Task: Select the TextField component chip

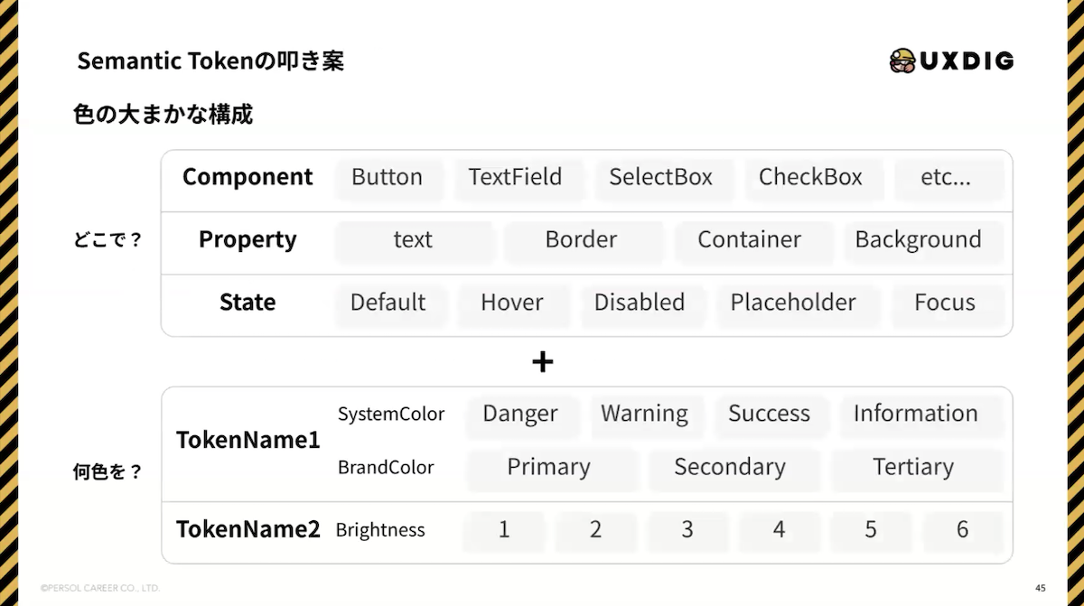Action: [516, 178]
